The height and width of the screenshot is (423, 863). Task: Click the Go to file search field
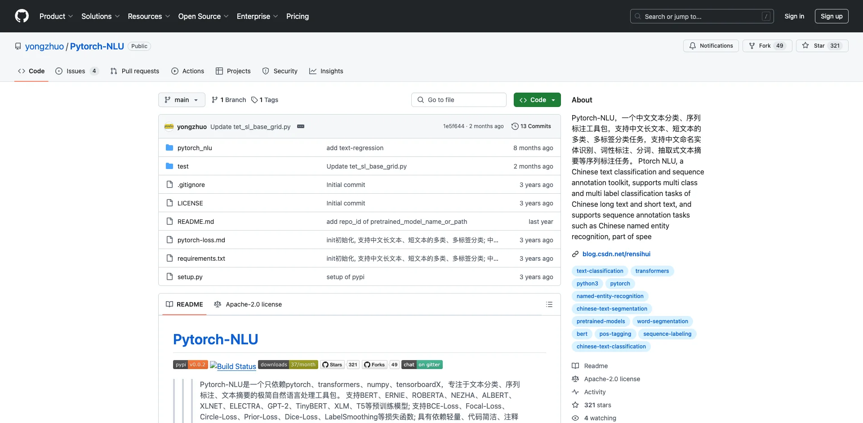458,100
